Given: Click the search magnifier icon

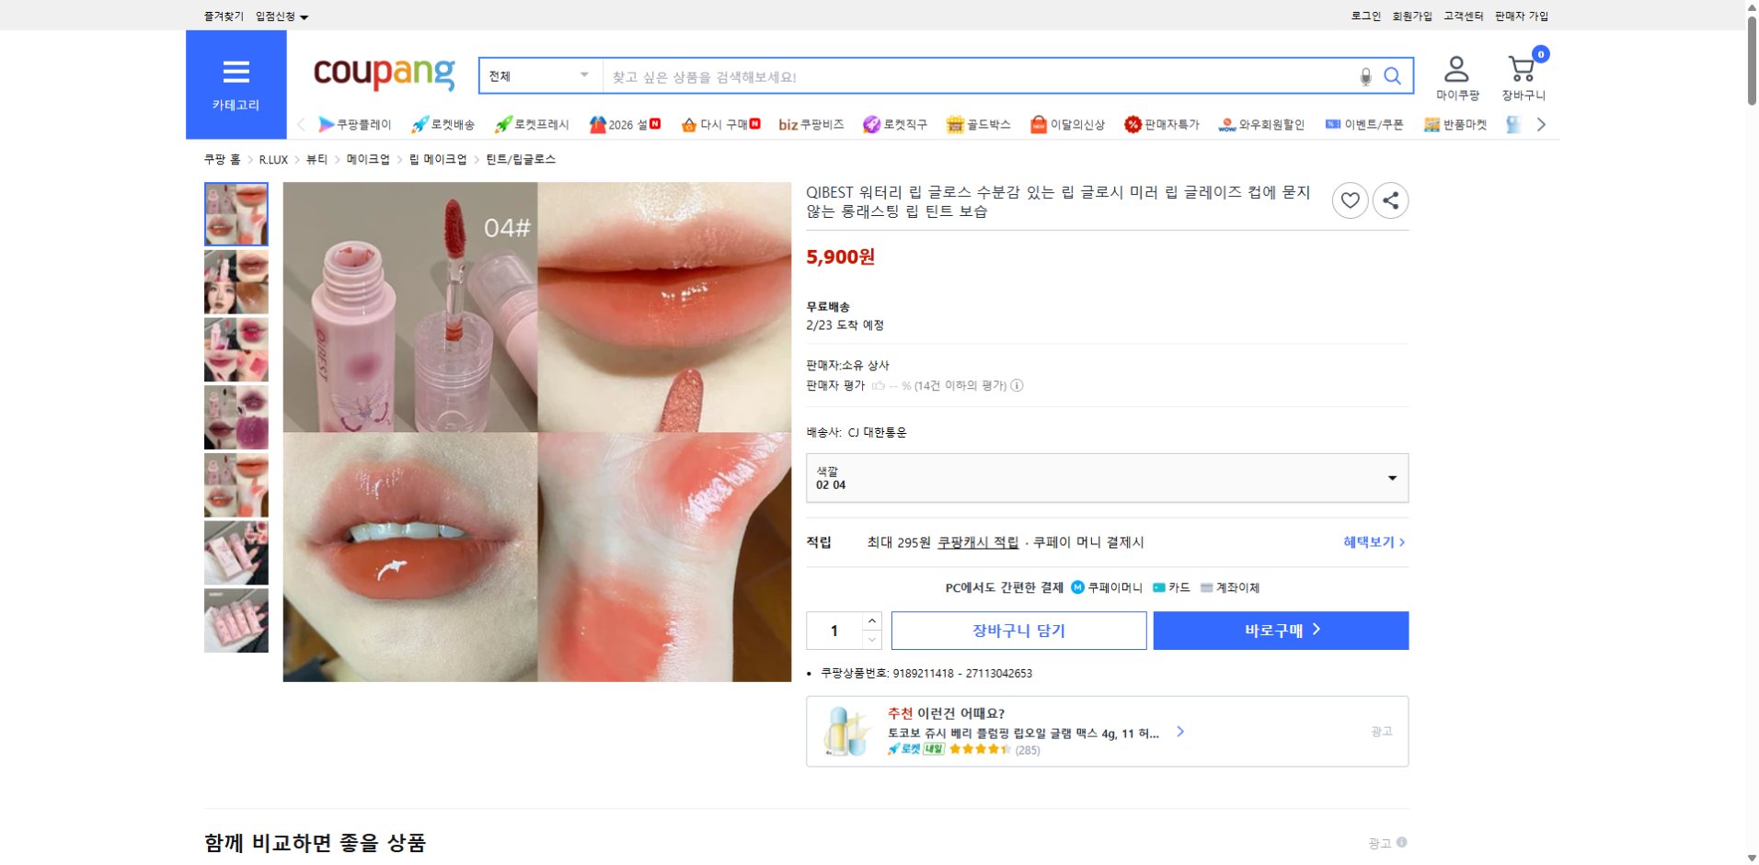Looking at the screenshot, I should coord(1394,75).
